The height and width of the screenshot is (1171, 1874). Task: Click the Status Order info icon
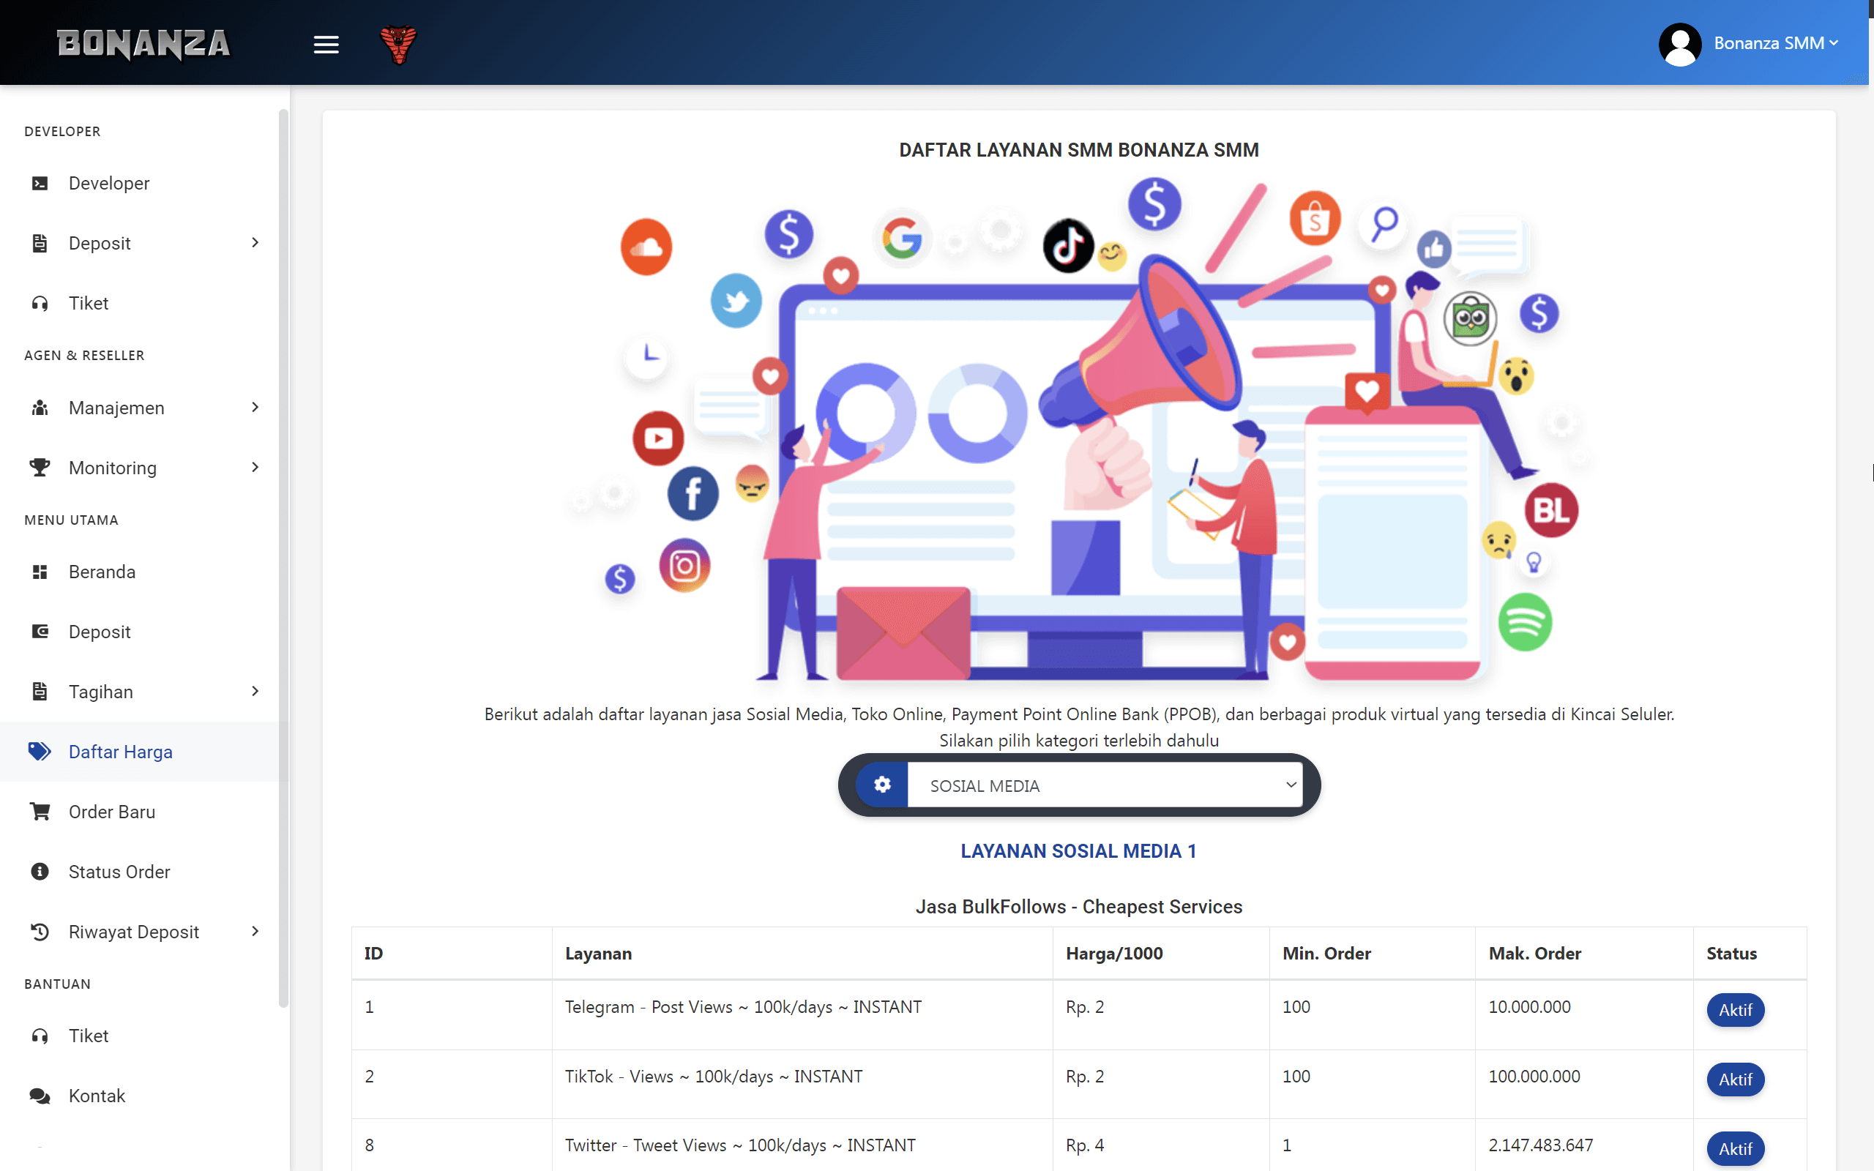[x=40, y=872]
